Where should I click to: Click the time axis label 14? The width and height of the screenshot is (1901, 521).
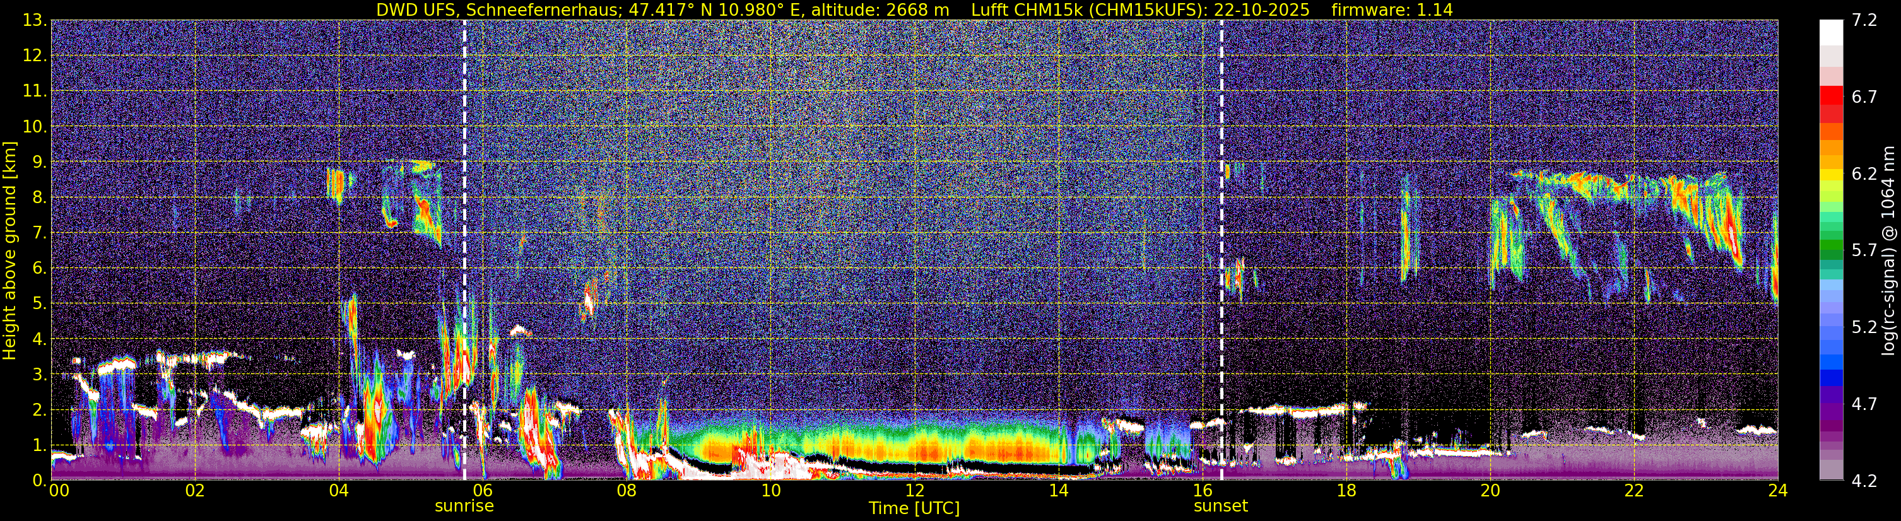click(x=1058, y=491)
